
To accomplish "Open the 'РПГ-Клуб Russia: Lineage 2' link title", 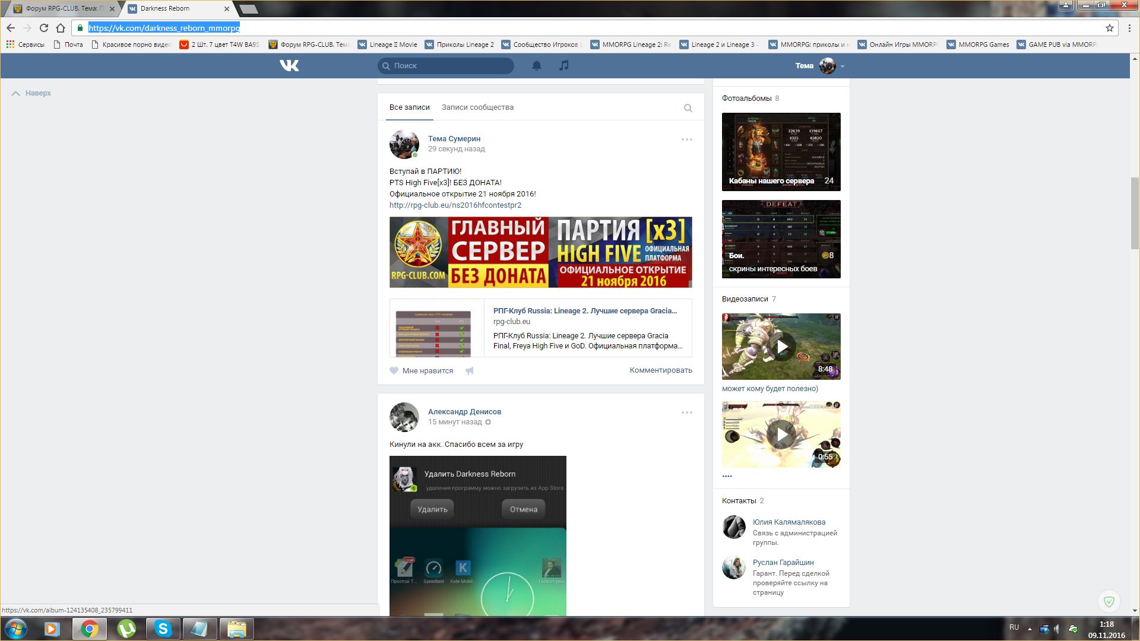I will click(585, 310).
